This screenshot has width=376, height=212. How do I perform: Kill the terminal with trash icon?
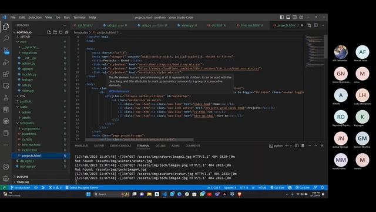click(303, 145)
